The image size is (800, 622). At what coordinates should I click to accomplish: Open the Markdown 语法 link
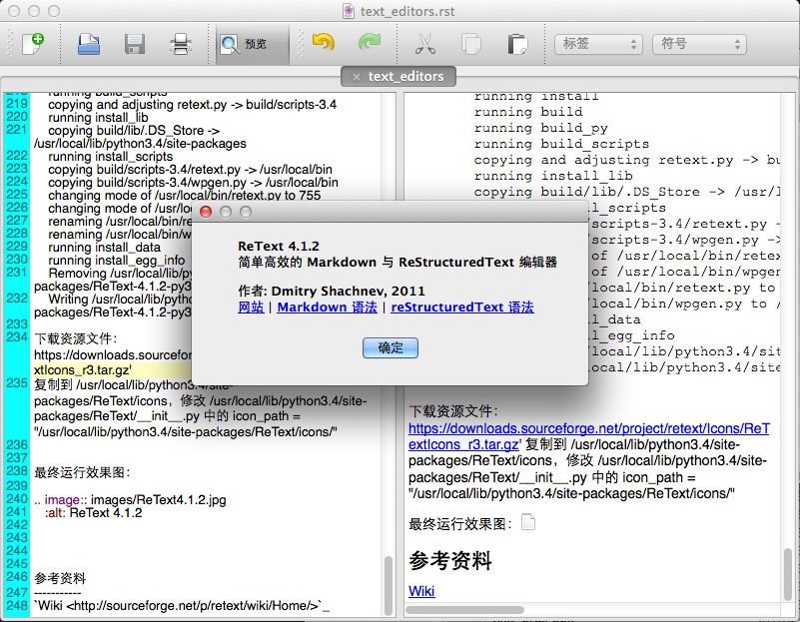pos(327,308)
